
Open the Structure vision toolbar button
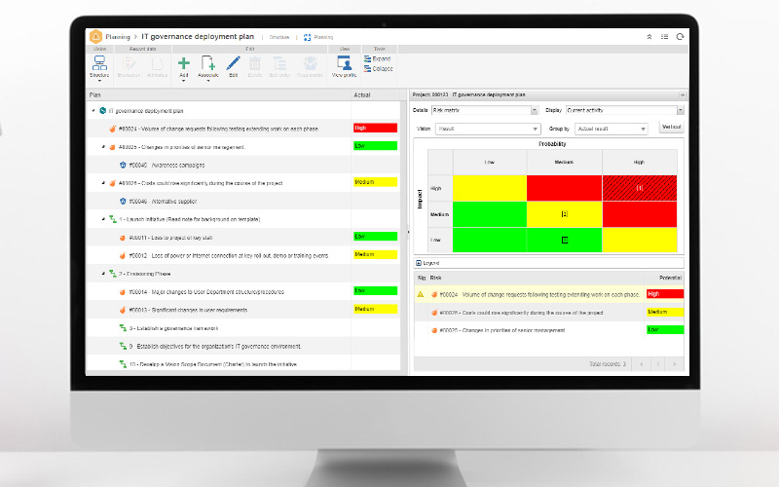coord(99,64)
